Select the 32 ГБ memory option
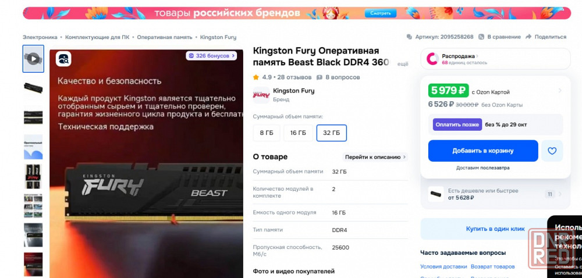This screenshot has height=278, width=582. pyautogui.click(x=332, y=133)
